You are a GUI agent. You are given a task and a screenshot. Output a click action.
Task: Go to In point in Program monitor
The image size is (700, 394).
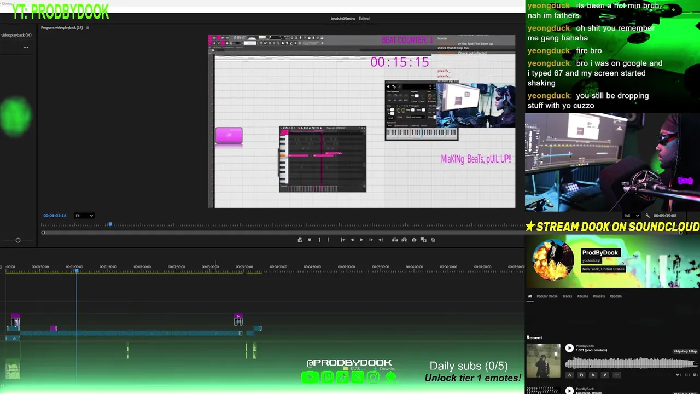343,240
